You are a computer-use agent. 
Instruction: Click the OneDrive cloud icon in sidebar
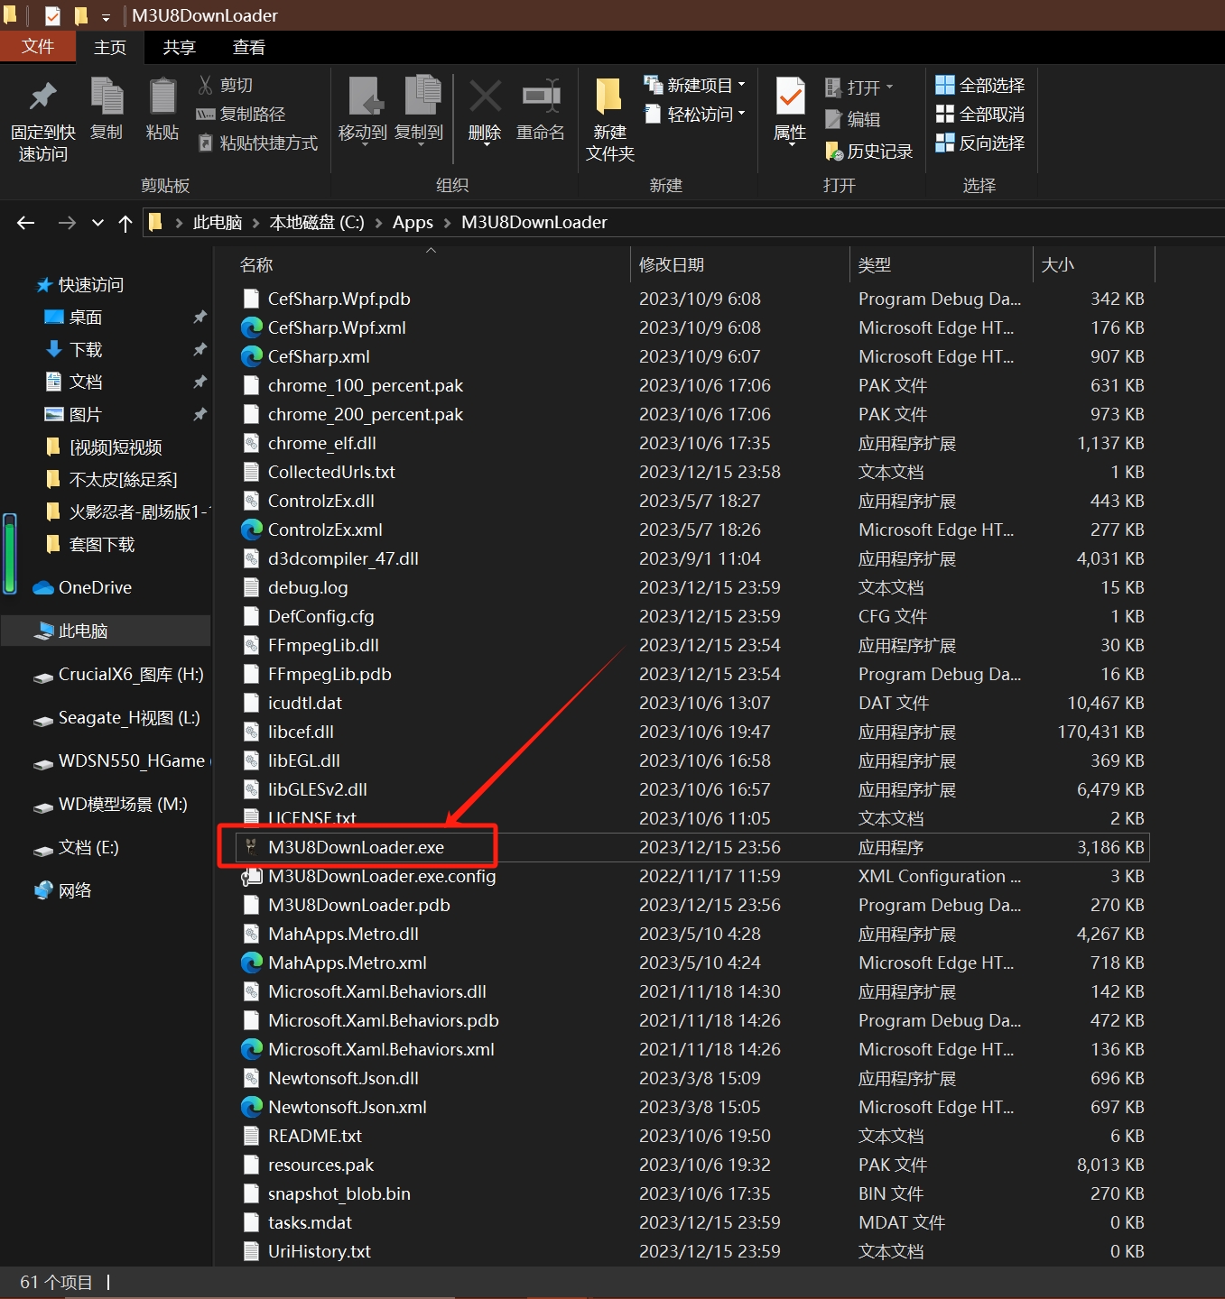(x=43, y=588)
